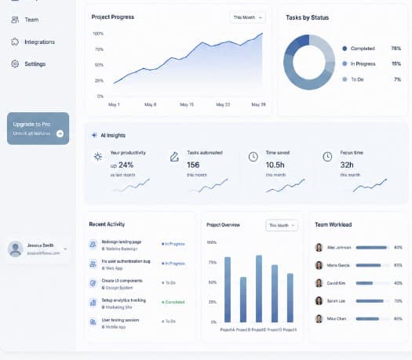Click the Time saved clock icon

click(253, 157)
